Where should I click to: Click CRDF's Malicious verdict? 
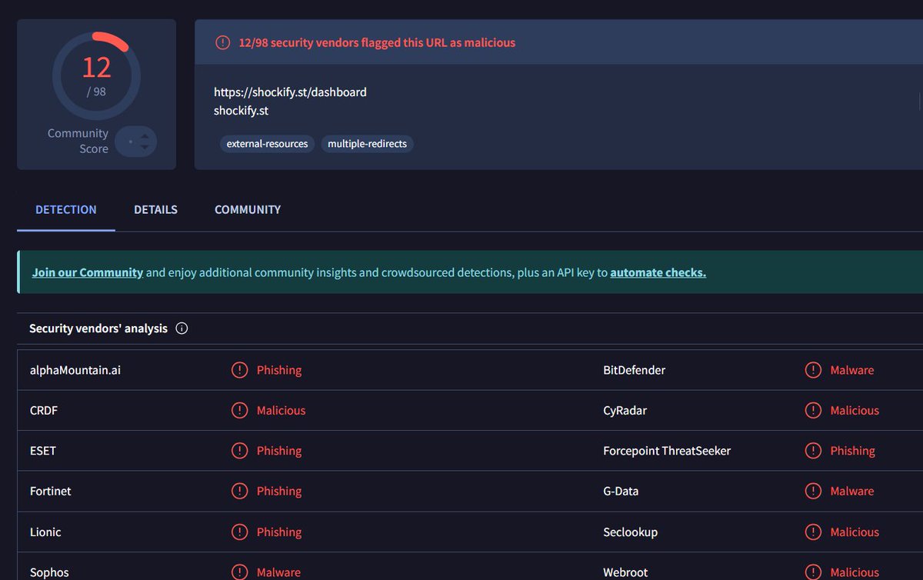click(x=281, y=410)
